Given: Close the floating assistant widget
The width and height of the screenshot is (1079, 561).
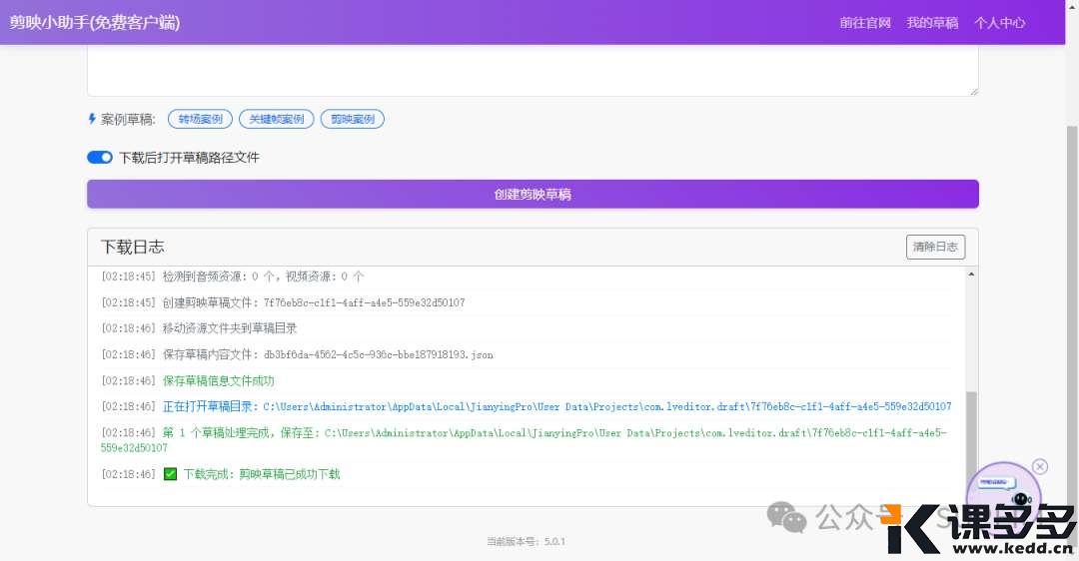Looking at the screenshot, I should coord(1040,466).
